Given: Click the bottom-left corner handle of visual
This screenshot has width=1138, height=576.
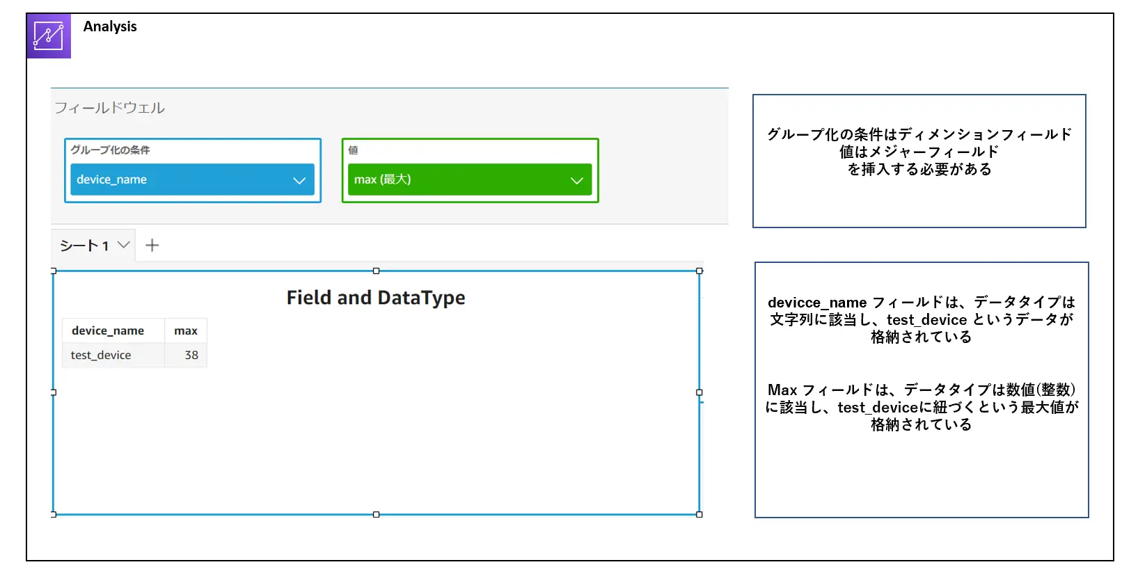Looking at the screenshot, I should 54,515.
